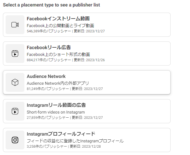Click Short-form videos on Instagram description

pyautogui.click(x=56, y=112)
